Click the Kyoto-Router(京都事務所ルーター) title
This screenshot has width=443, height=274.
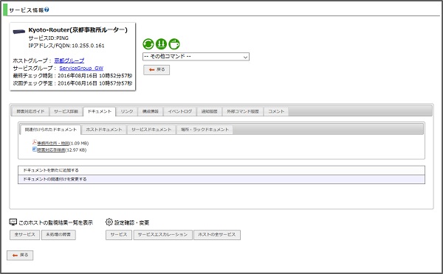[78, 30]
